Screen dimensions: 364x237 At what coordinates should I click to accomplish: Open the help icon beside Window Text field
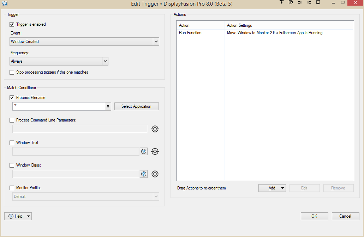[x=144, y=151]
